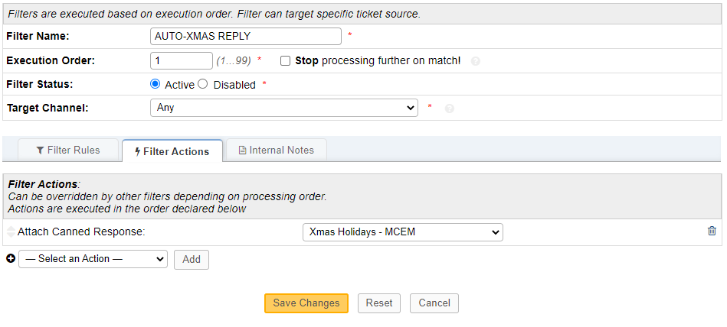Cancel editing the filter
Screen dimensions: 727x327
[434, 303]
